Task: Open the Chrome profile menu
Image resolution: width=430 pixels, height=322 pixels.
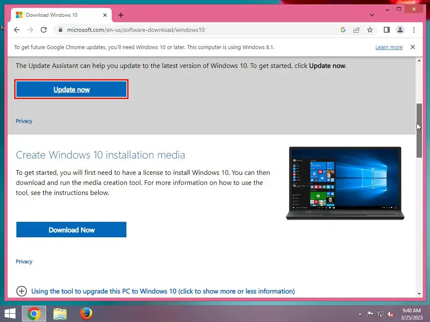Action: pyautogui.click(x=400, y=30)
